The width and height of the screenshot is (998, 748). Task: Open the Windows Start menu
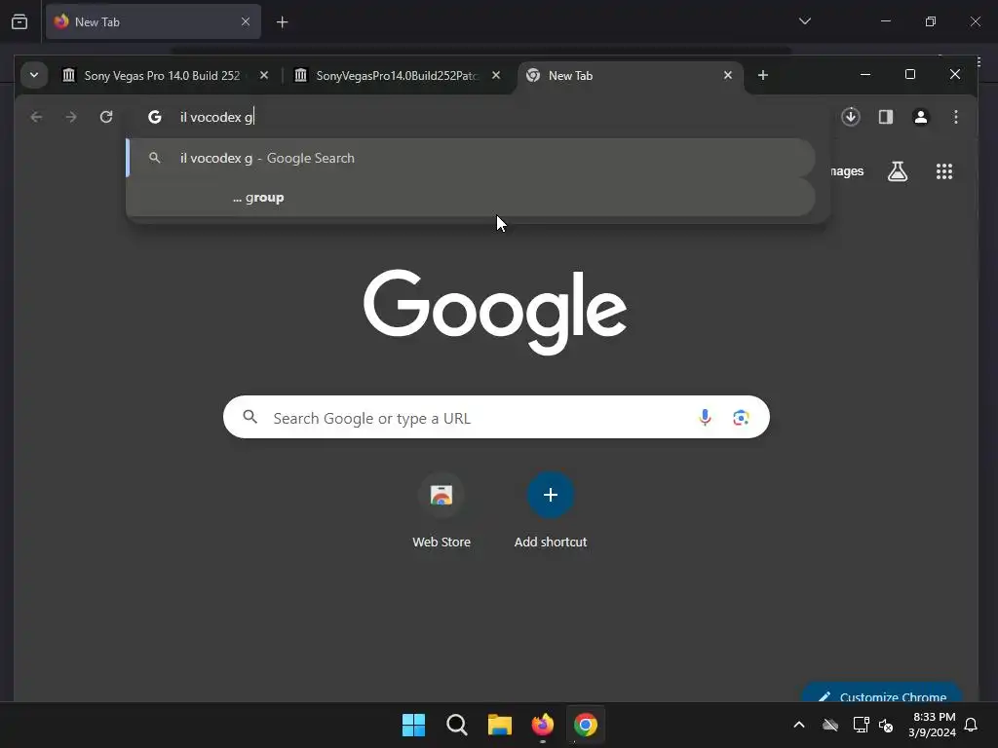(x=413, y=725)
